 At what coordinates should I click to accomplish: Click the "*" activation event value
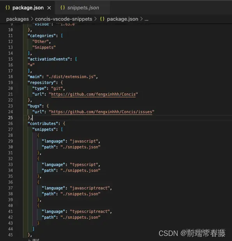coord(31,65)
